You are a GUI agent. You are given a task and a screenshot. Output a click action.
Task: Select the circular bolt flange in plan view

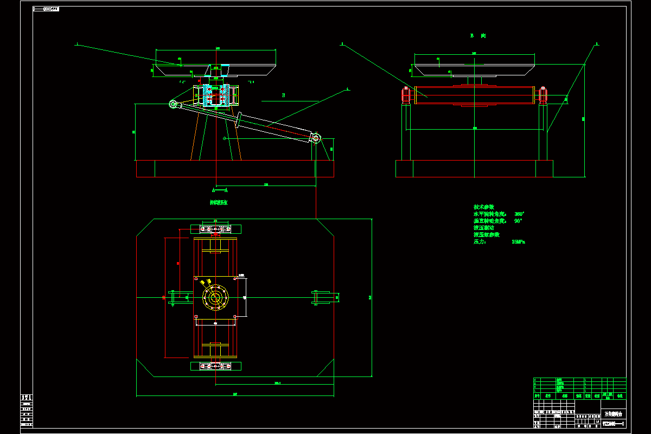(x=215, y=297)
